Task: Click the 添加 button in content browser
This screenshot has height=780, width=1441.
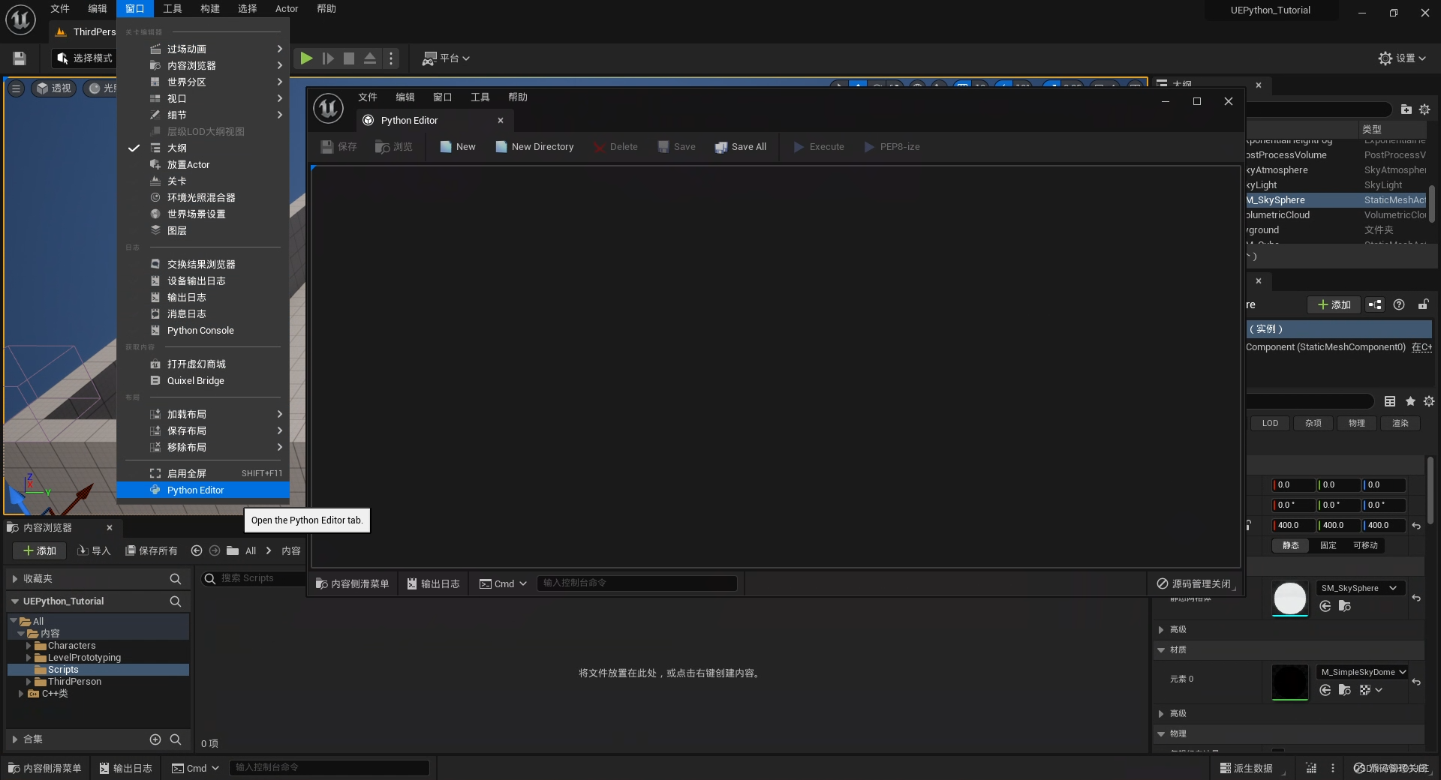Action: point(40,551)
